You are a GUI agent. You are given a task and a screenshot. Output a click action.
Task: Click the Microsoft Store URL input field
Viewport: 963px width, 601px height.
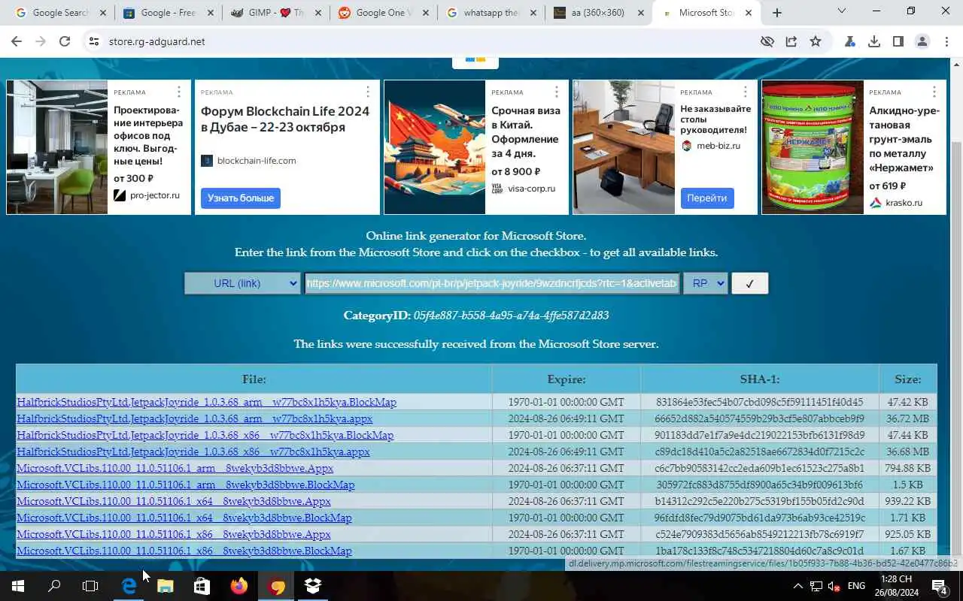pyautogui.click(x=492, y=283)
